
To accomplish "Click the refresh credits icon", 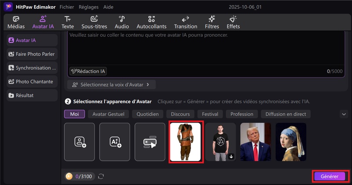I will (101, 176).
